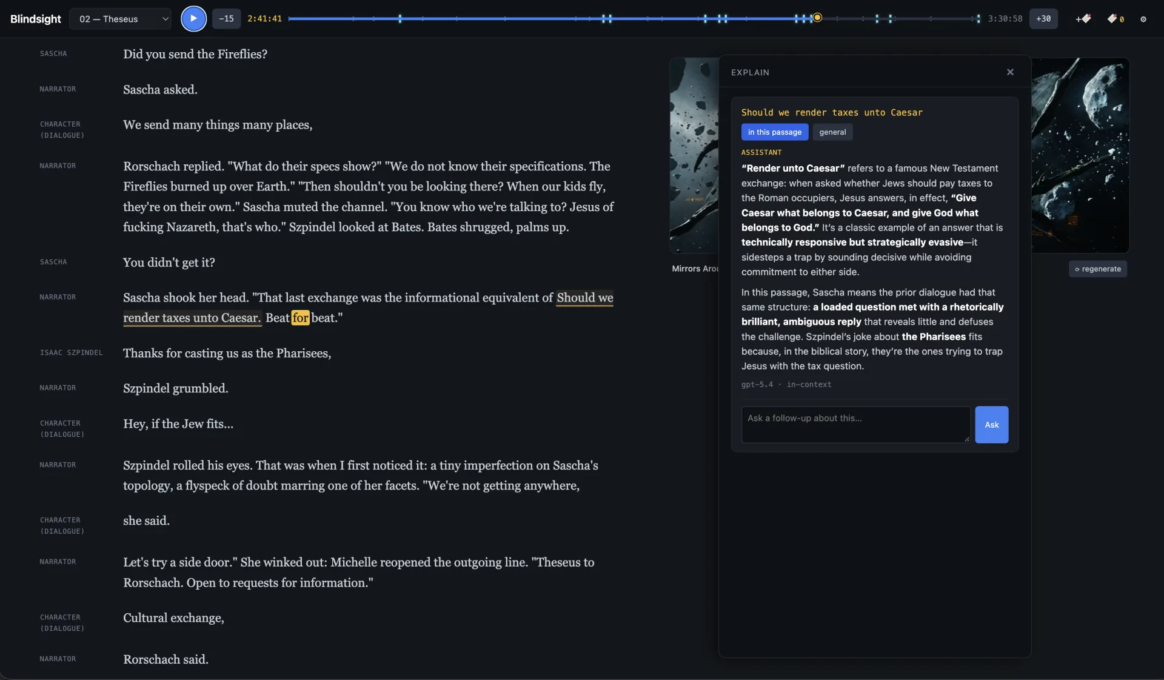Click the ISAAC SZPINDEL speaker label
This screenshot has height=680, width=1164.
[72, 352]
